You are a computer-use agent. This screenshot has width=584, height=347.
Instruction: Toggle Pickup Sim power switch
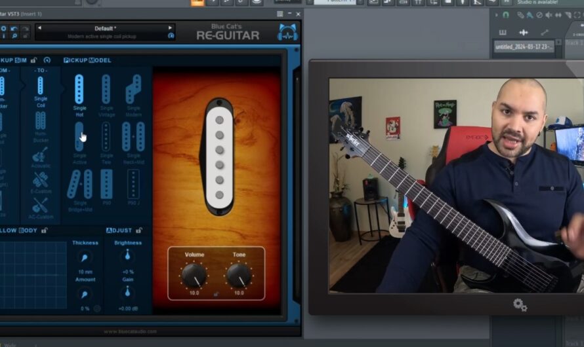click(47, 60)
